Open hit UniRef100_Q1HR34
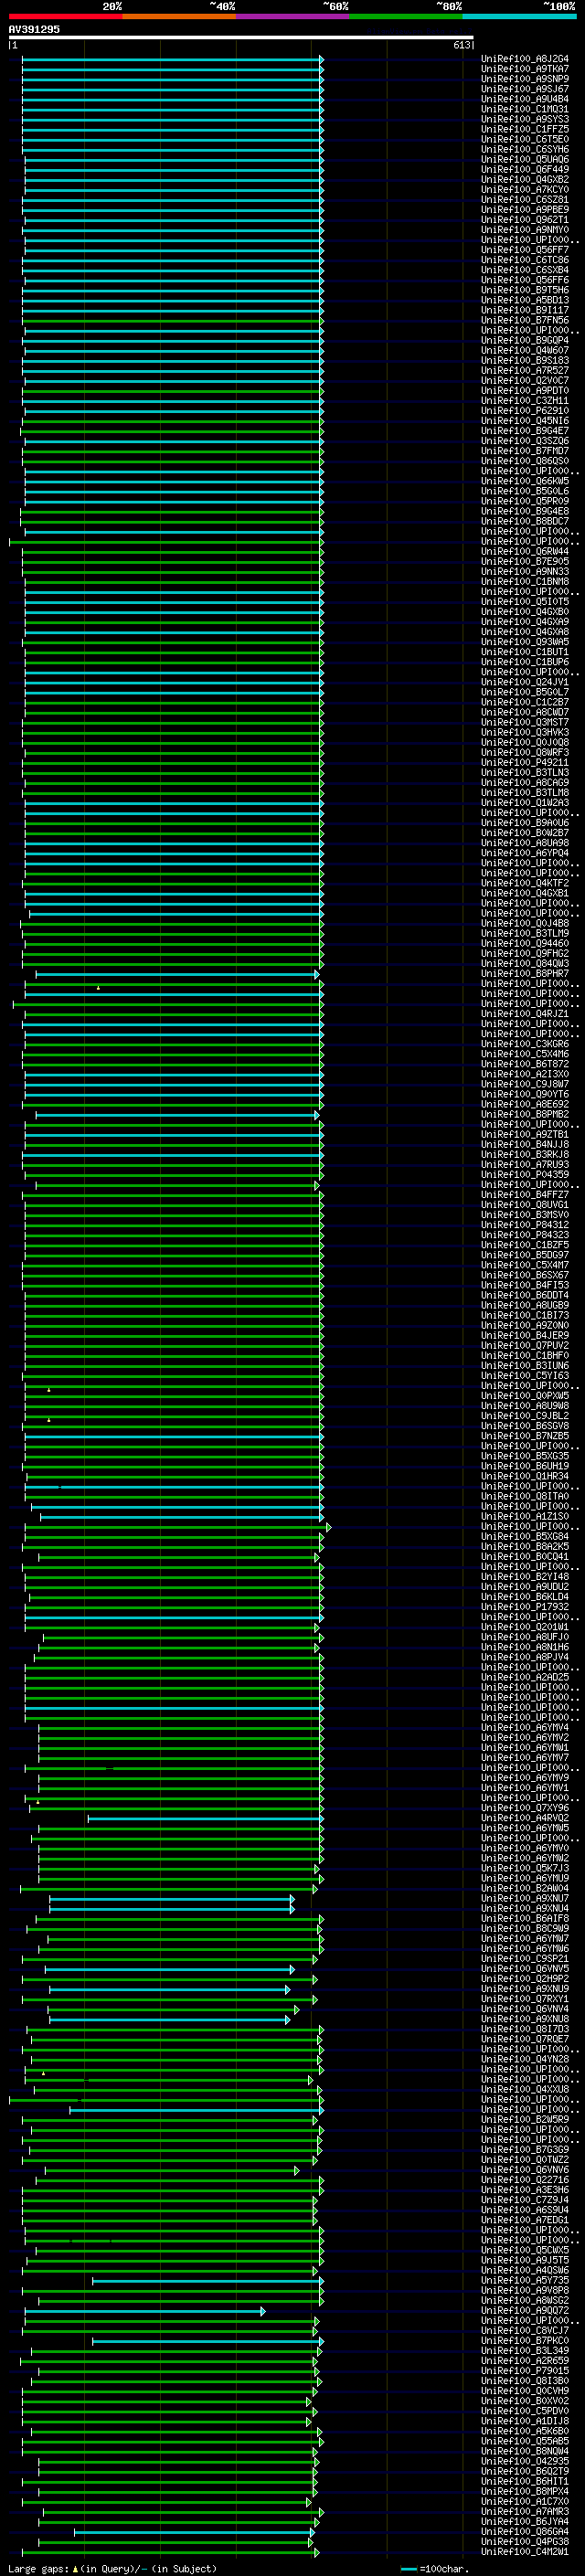 (x=525, y=1476)
